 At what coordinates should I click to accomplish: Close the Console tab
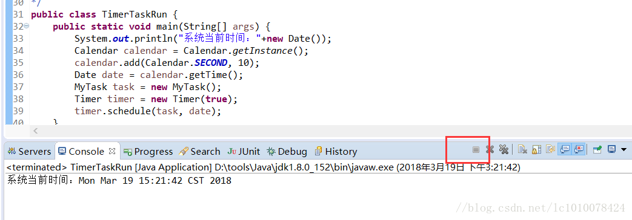click(113, 151)
